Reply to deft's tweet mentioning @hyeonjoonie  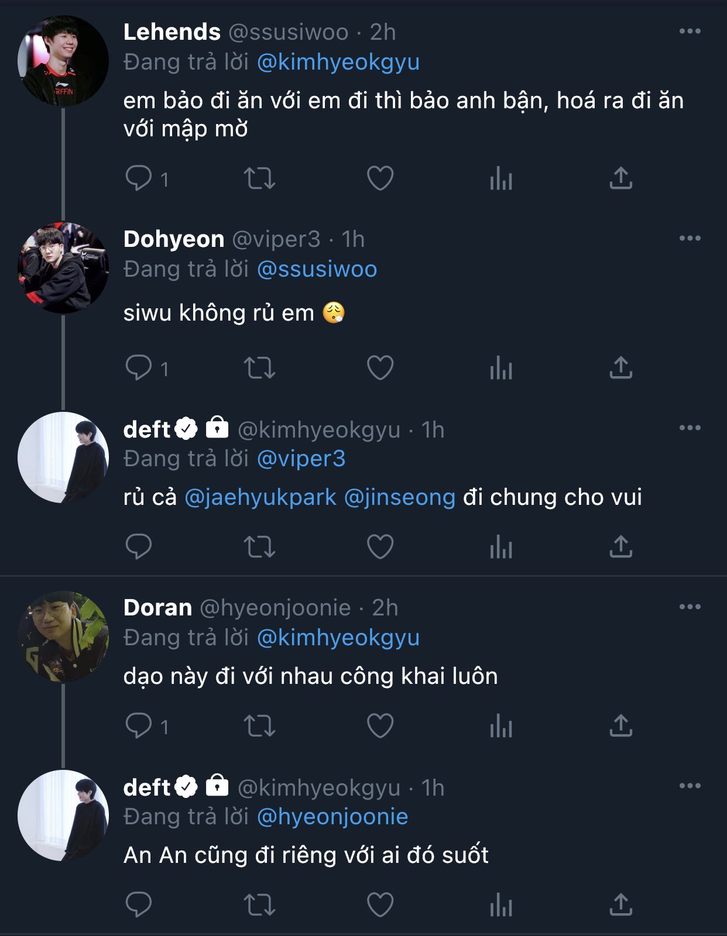coord(139,905)
